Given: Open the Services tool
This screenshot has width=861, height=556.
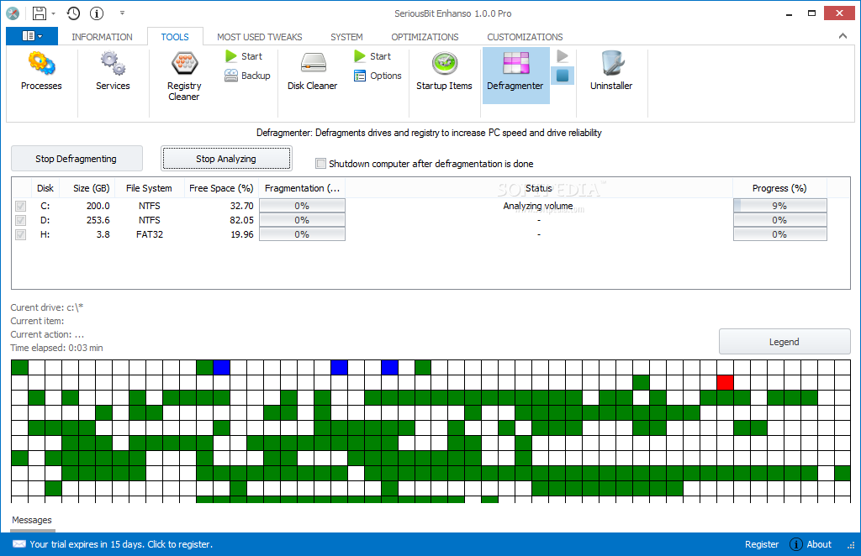Looking at the screenshot, I should click(x=113, y=71).
